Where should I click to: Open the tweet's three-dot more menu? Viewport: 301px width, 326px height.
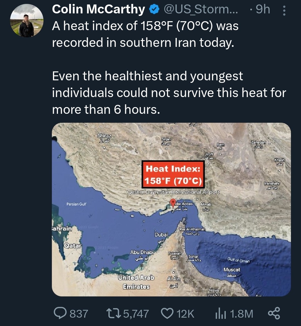(x=284, y=11)
